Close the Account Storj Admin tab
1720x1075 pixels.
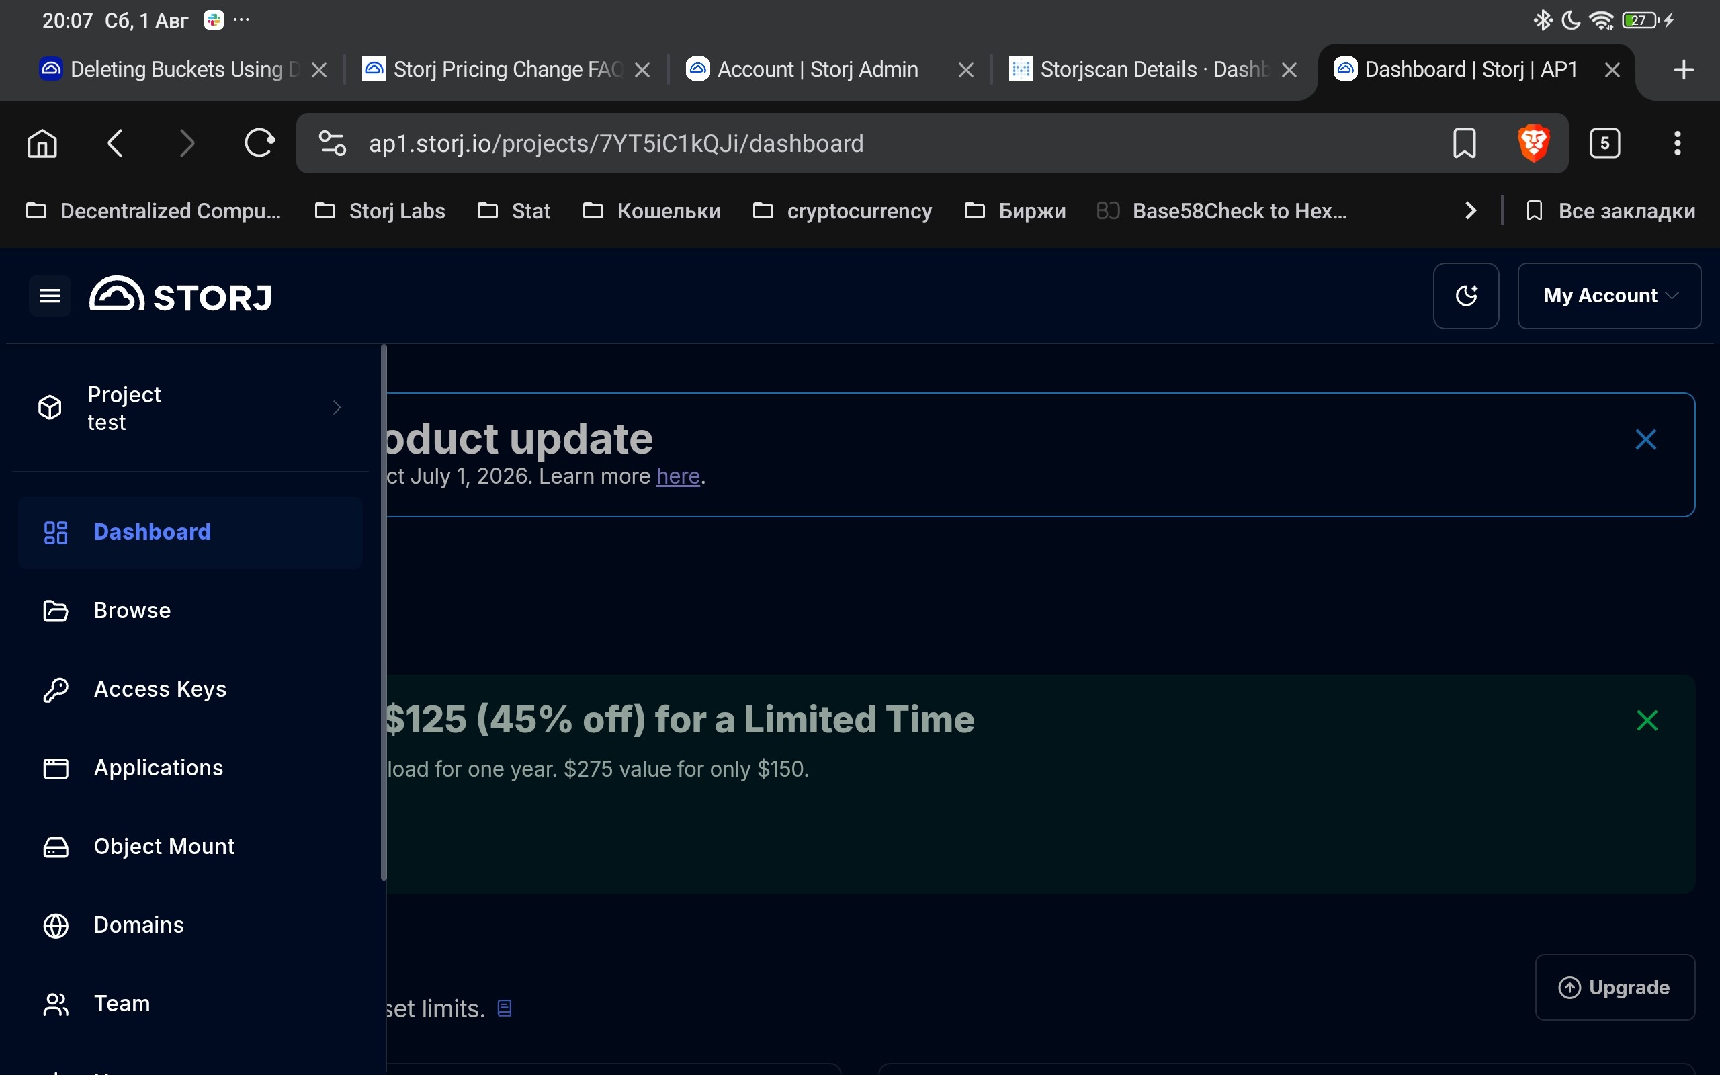(x=965, y=70)
